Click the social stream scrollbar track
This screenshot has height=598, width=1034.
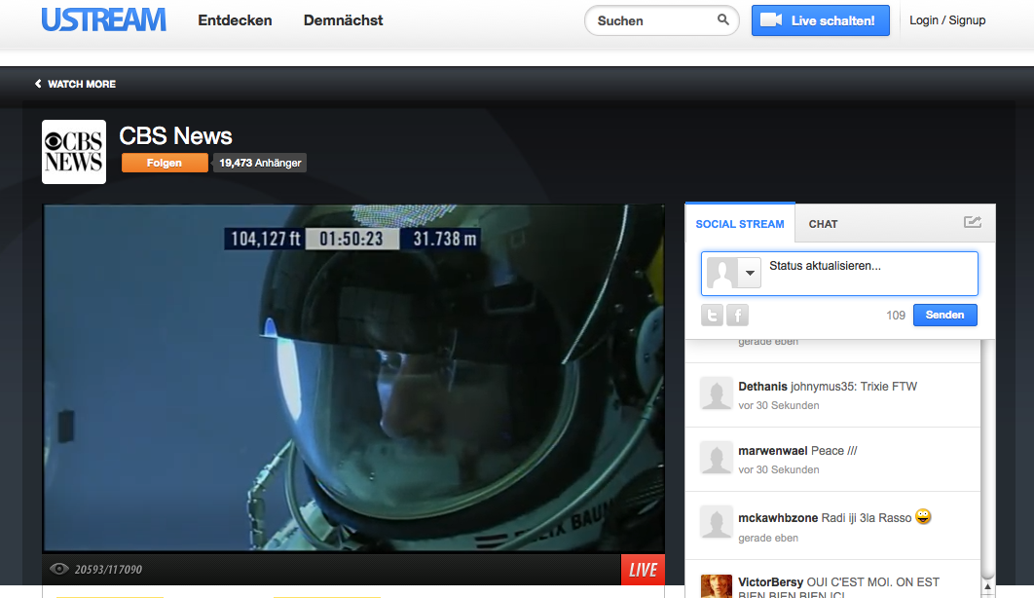coord(987,462)
